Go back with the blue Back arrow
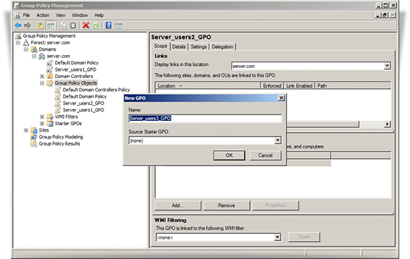 [x=18, y=26]
